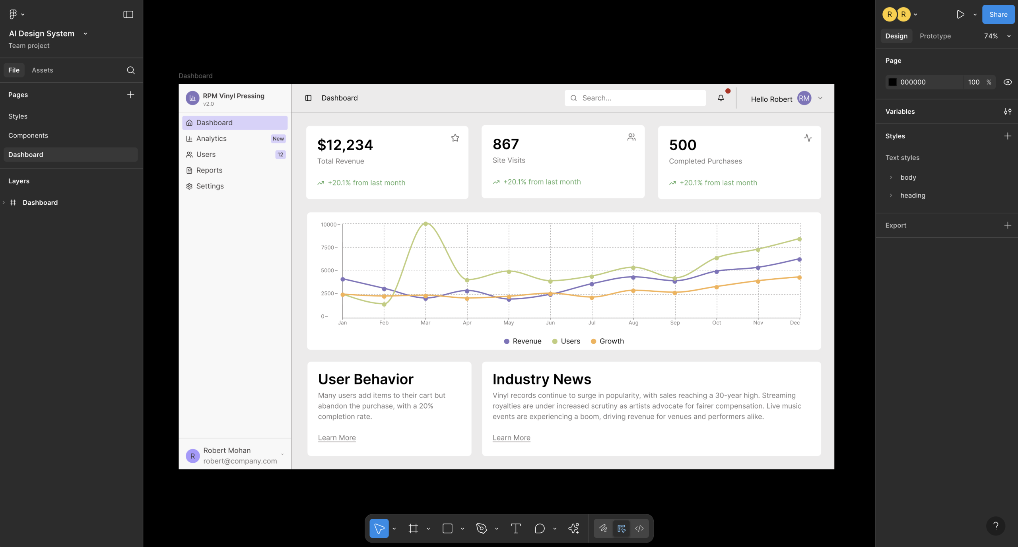Viewport: 1018px width, 547px height.
Task: Open the AI Actions tool
Action: click(574, 528)
